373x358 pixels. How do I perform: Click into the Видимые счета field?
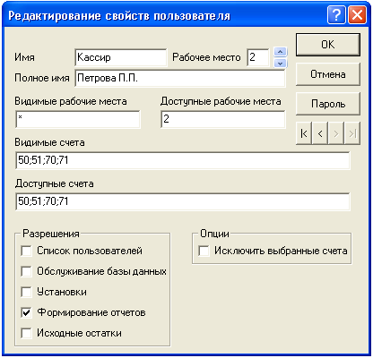tap(183, 160)
